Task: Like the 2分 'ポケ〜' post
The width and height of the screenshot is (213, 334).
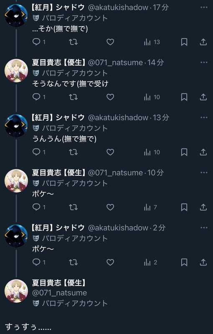Action: 110,262
